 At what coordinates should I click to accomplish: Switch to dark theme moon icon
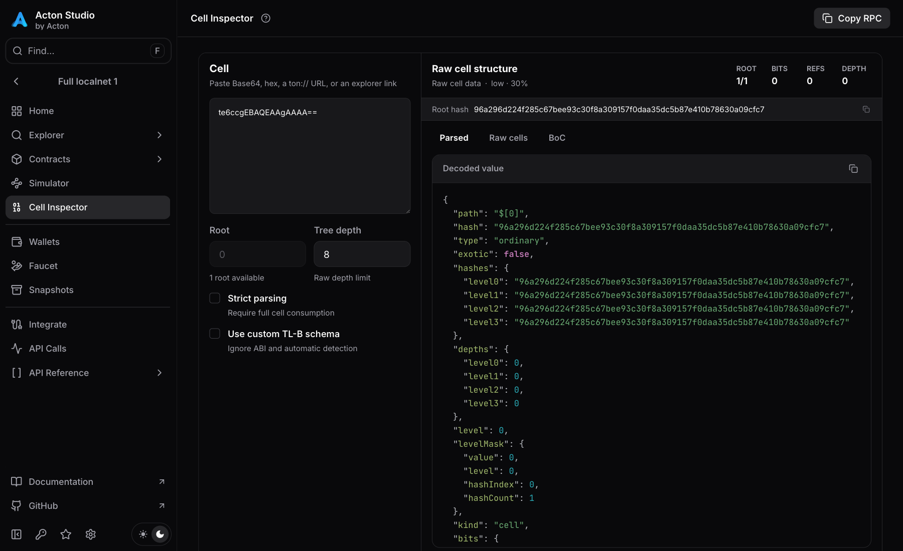click(160, 534)
